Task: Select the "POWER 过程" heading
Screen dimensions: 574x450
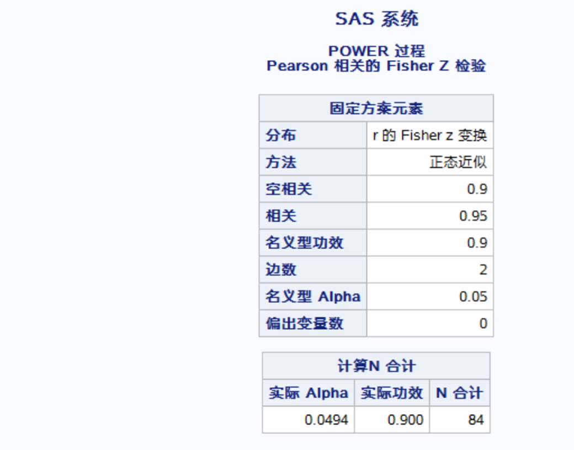Action: click(376, 51)
